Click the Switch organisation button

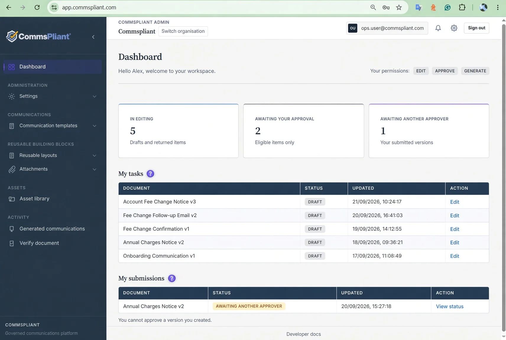point(183,31)
